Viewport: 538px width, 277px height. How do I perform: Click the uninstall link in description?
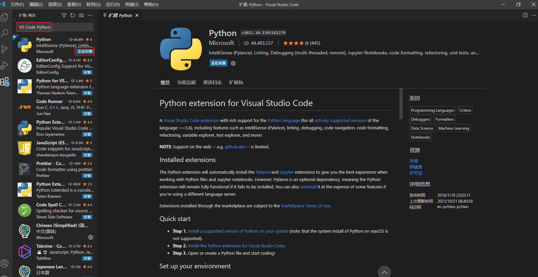coord(308,187)
